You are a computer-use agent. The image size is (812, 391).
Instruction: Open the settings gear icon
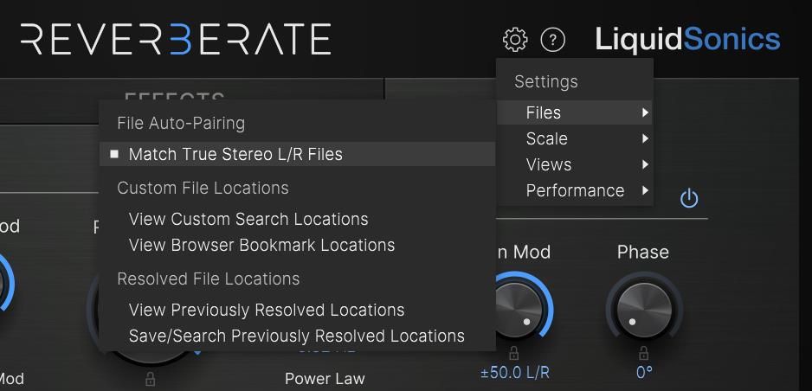click(x=515, y=40)
